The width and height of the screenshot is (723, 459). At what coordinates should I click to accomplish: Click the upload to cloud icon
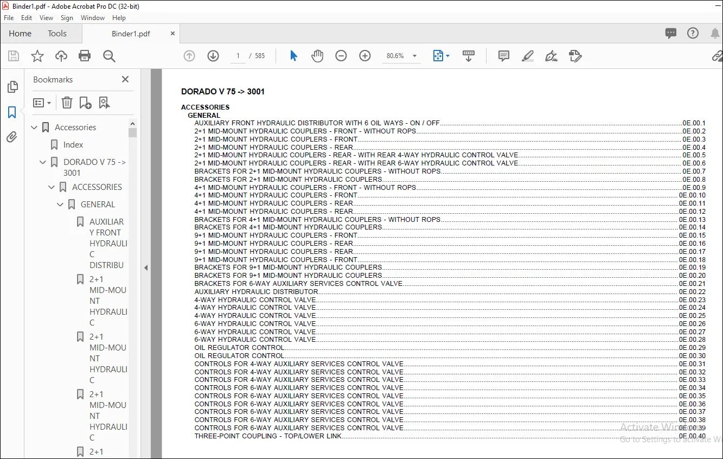click(61, 56)
